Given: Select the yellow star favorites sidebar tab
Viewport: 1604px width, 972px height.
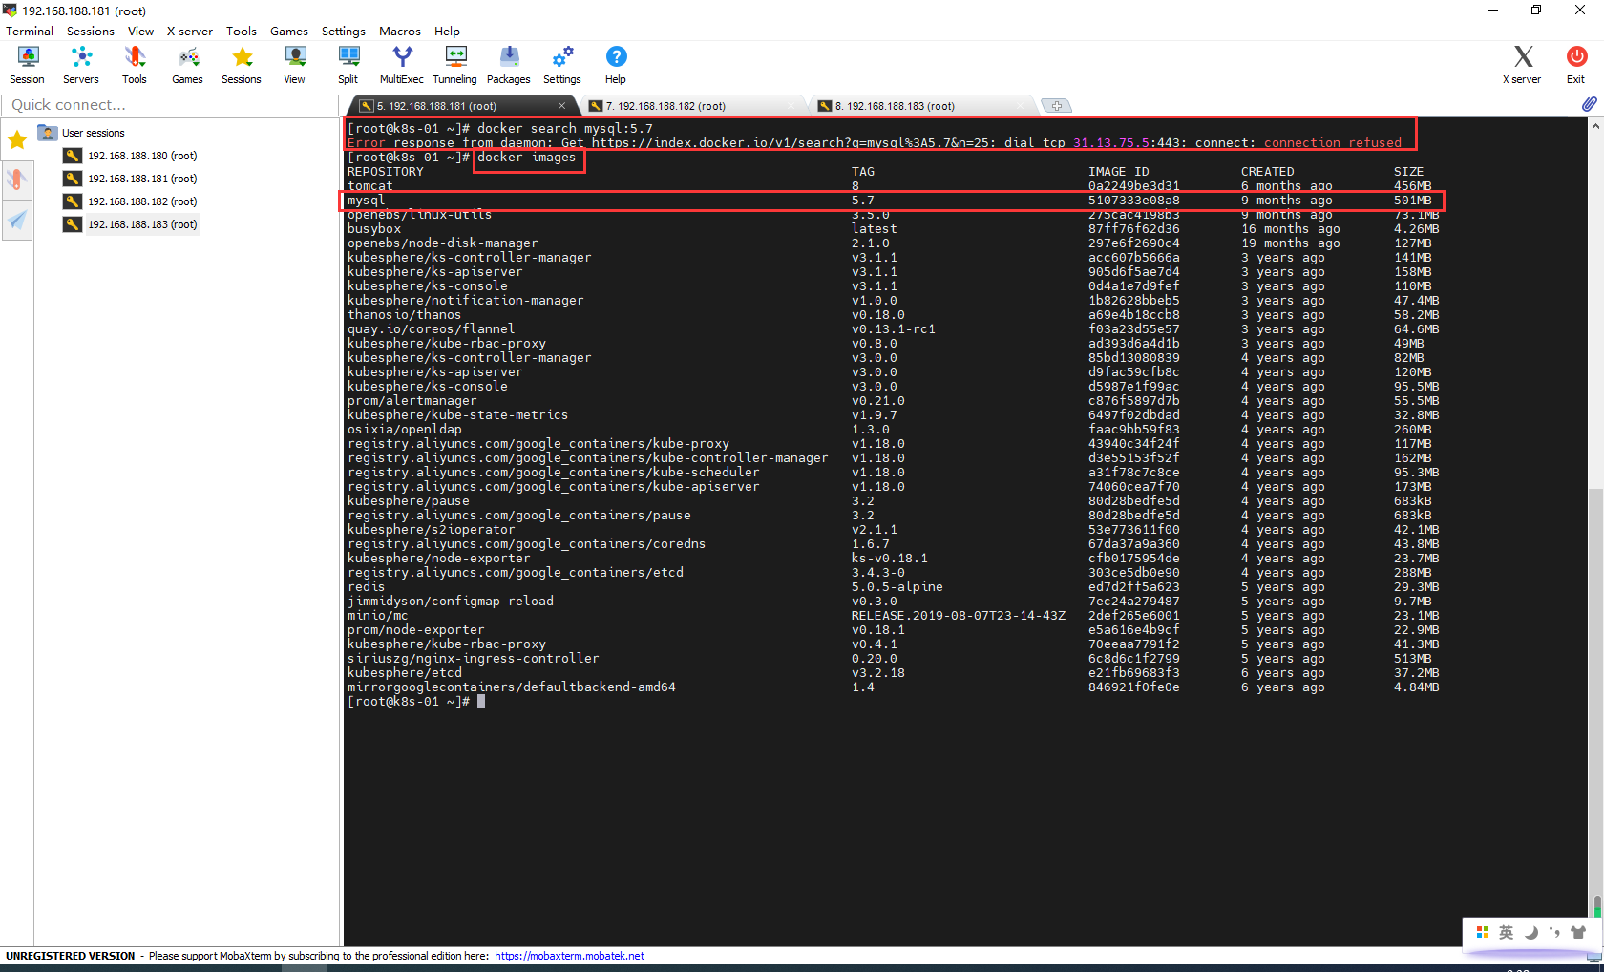Looking at the screenshot, I should 17,140.
